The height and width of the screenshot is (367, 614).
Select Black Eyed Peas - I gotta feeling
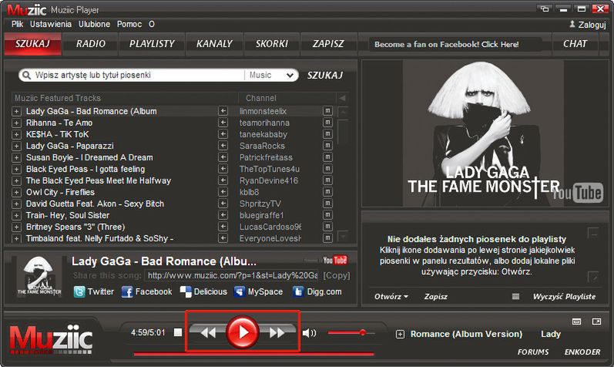pyautogui.click(x=86, y=170)
